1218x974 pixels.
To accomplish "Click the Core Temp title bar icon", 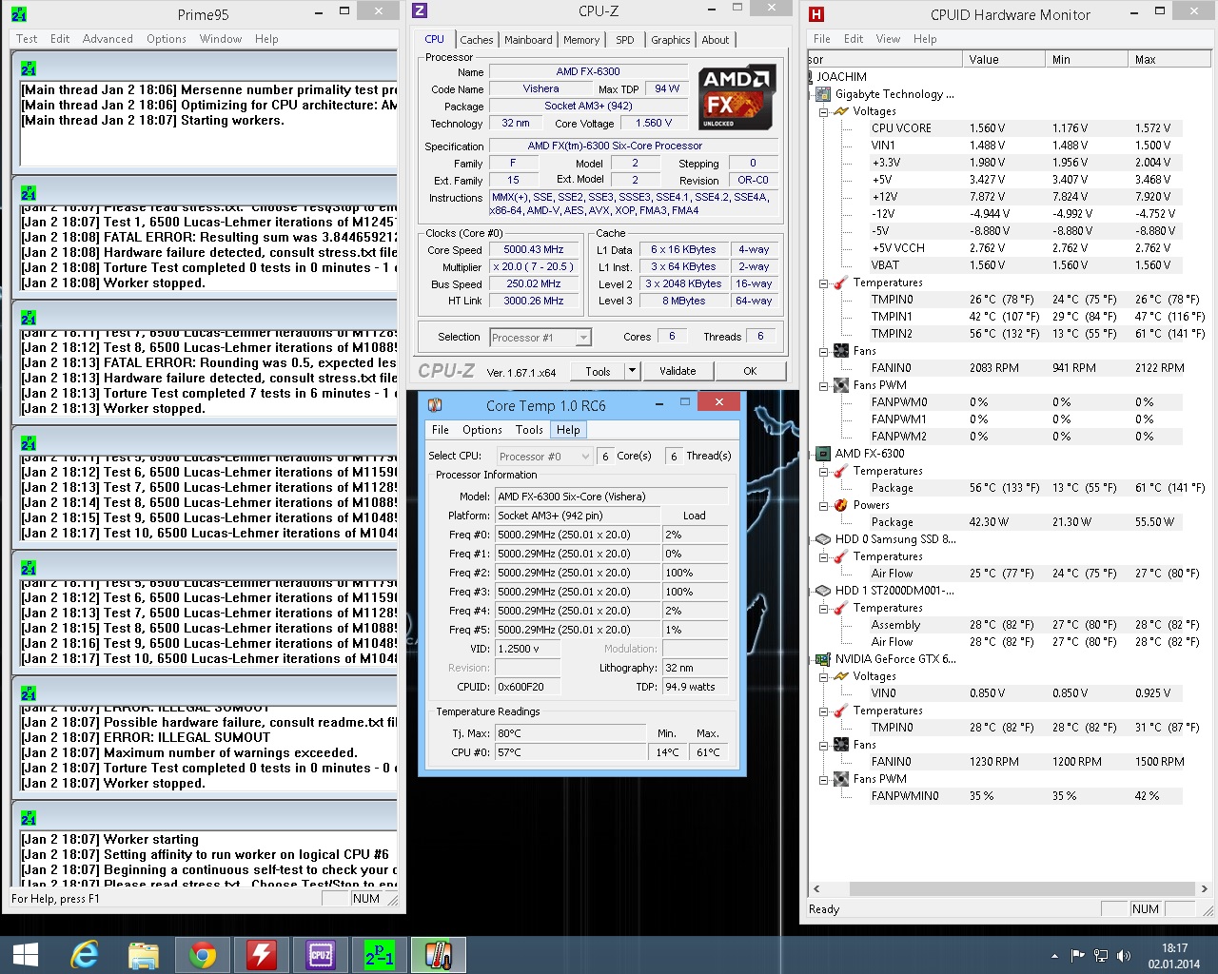I will (x=436, y=405).
